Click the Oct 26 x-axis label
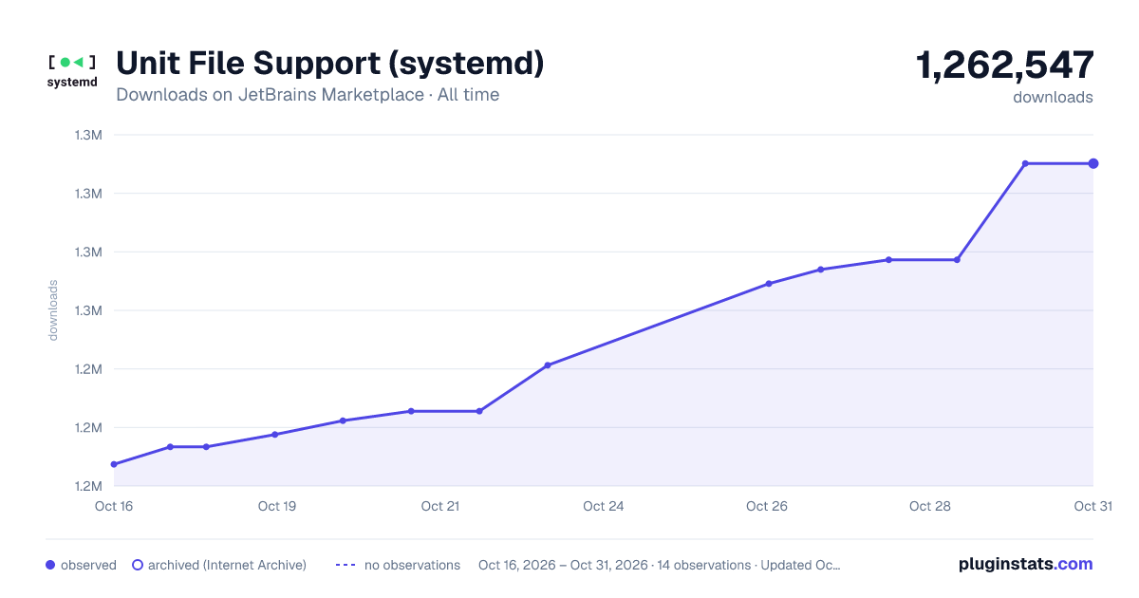 (767, 506)
